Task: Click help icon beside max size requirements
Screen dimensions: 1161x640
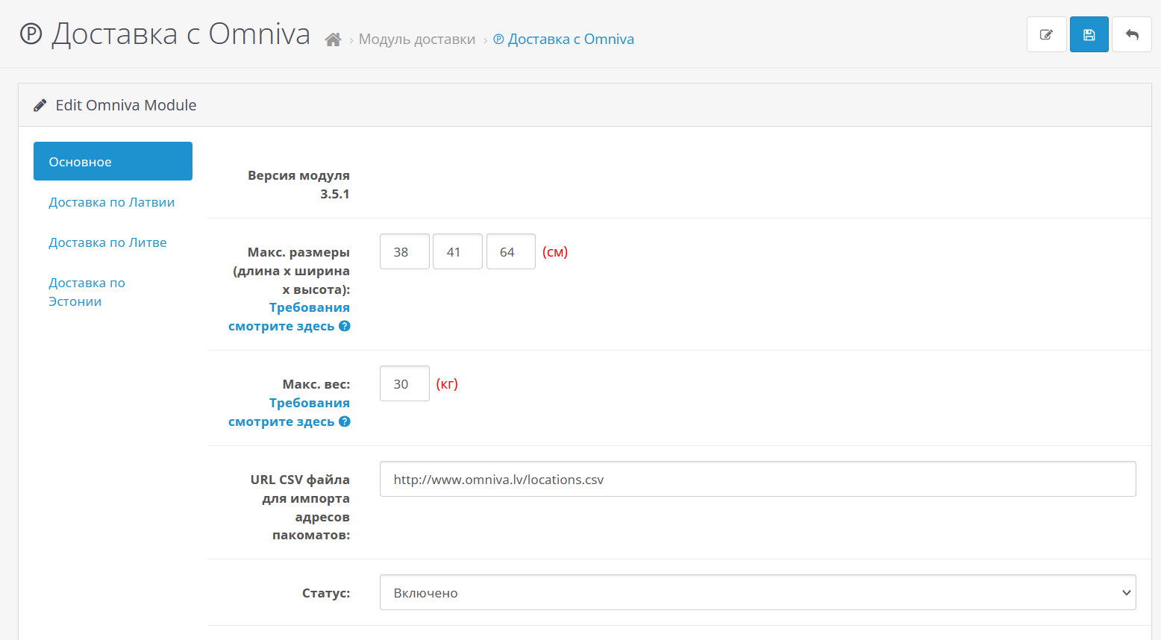Action: point(345,326)
